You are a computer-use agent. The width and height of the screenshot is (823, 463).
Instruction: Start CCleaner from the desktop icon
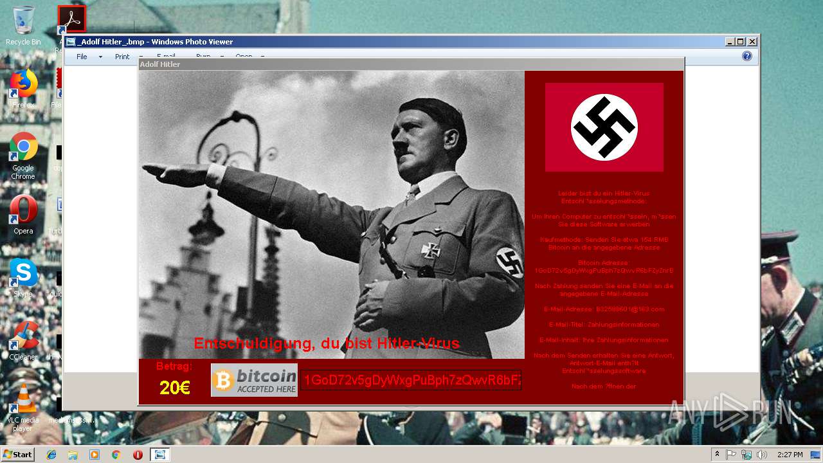pyautogui.click(x=23, y=340)
